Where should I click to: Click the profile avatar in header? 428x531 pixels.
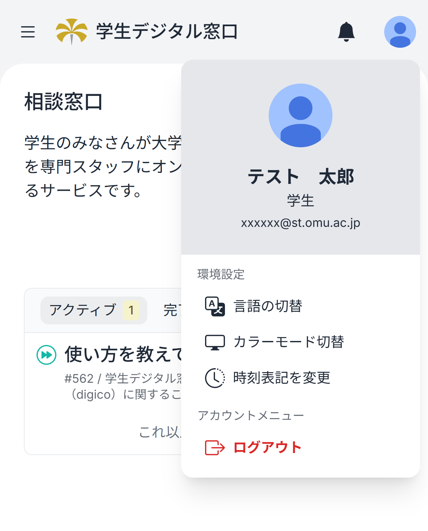pyautogui.click(x=400, y=32)
